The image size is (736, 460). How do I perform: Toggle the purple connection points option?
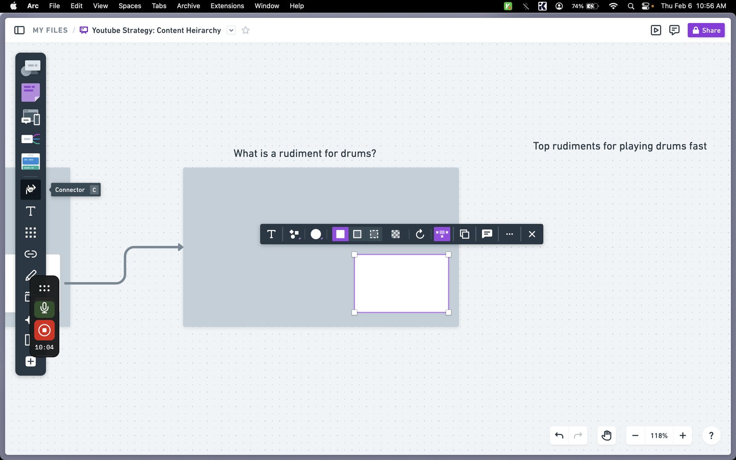pyautogui.click(x=442, y=234)
